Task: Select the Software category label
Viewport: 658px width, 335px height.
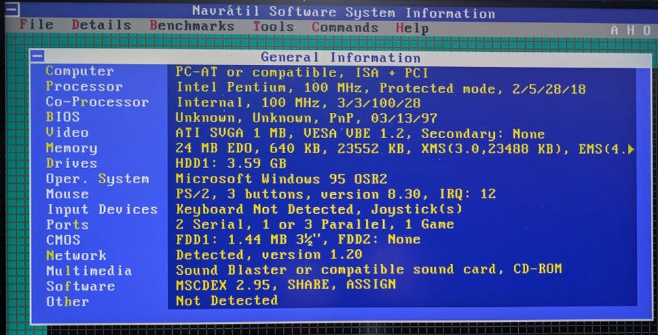Action: (x=80, y=286)
